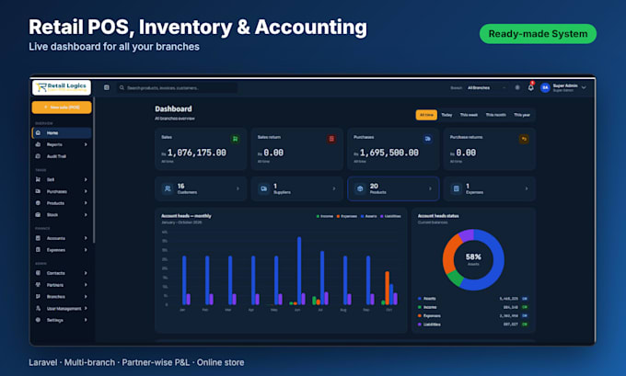
Task: Click the theme toggle icon near the bell
Action: coord(517,87)
